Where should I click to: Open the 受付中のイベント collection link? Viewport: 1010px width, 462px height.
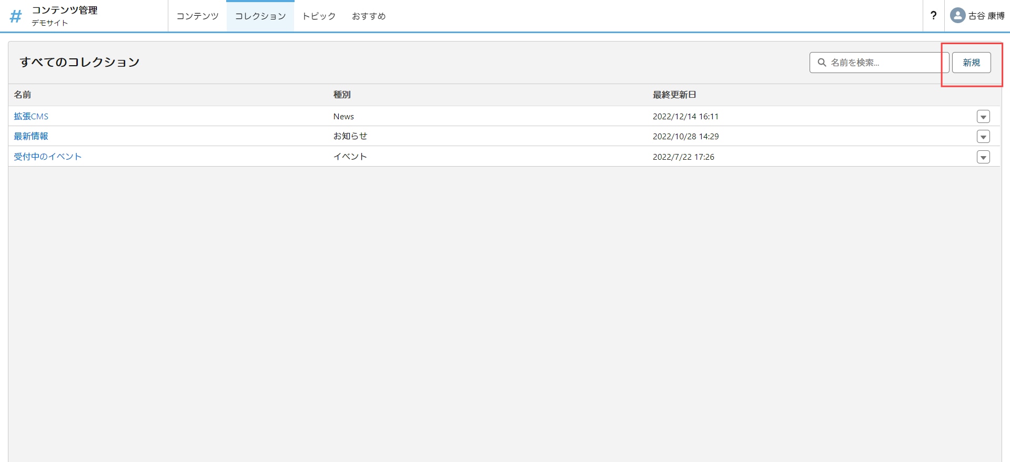tap(47, 157)
